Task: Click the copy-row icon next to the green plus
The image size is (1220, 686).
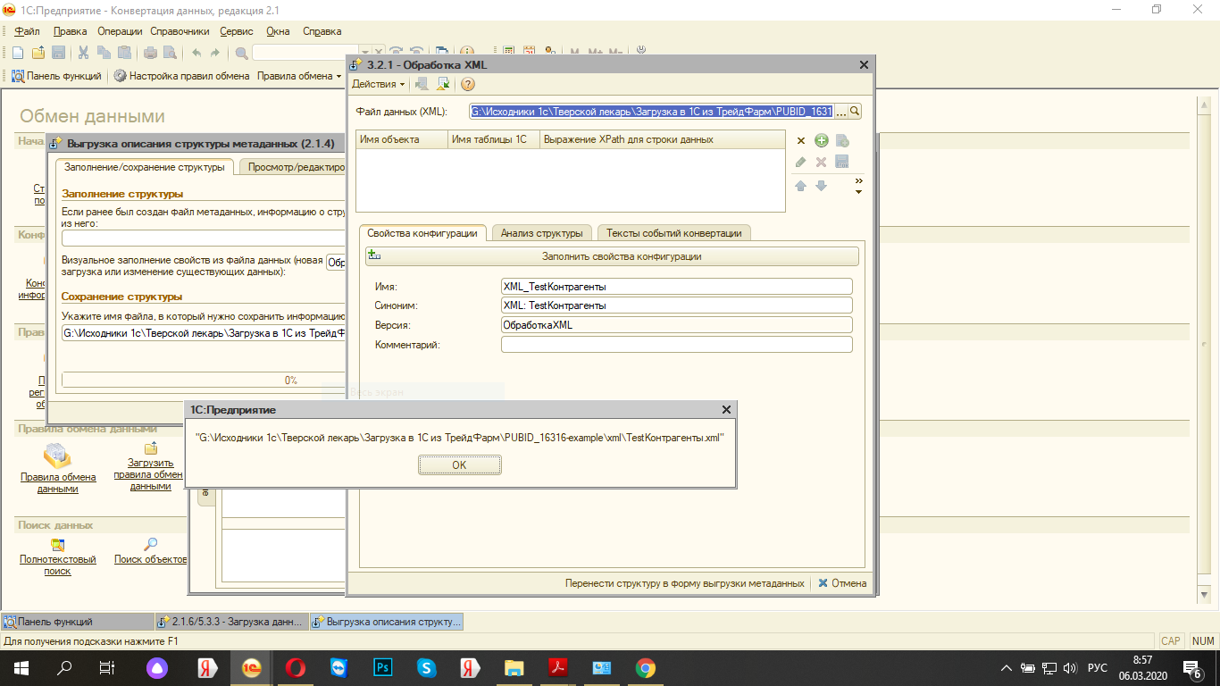Action: click(841, 141)
